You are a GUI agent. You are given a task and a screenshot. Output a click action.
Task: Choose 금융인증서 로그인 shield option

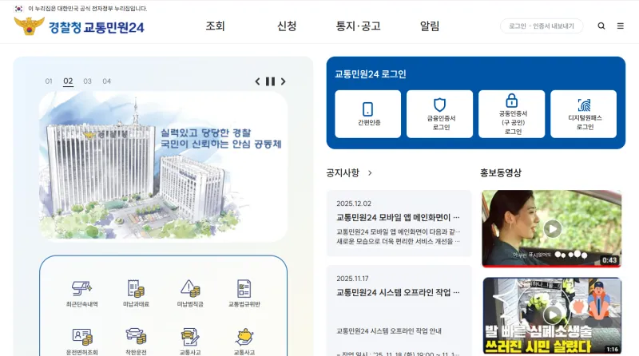(x=439, y=113)
